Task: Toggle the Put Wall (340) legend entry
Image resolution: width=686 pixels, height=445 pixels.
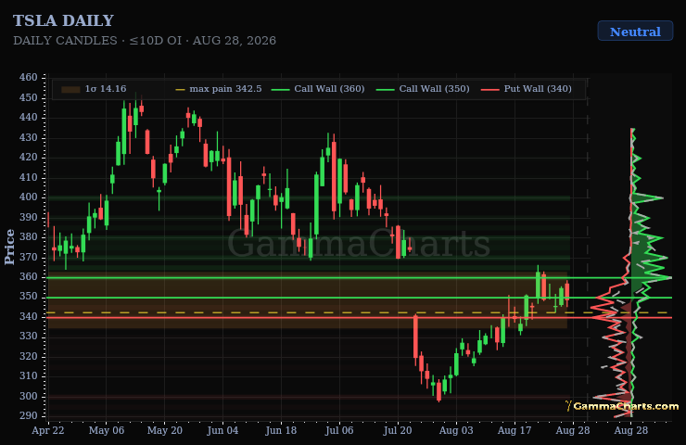Action: (527, 89)
